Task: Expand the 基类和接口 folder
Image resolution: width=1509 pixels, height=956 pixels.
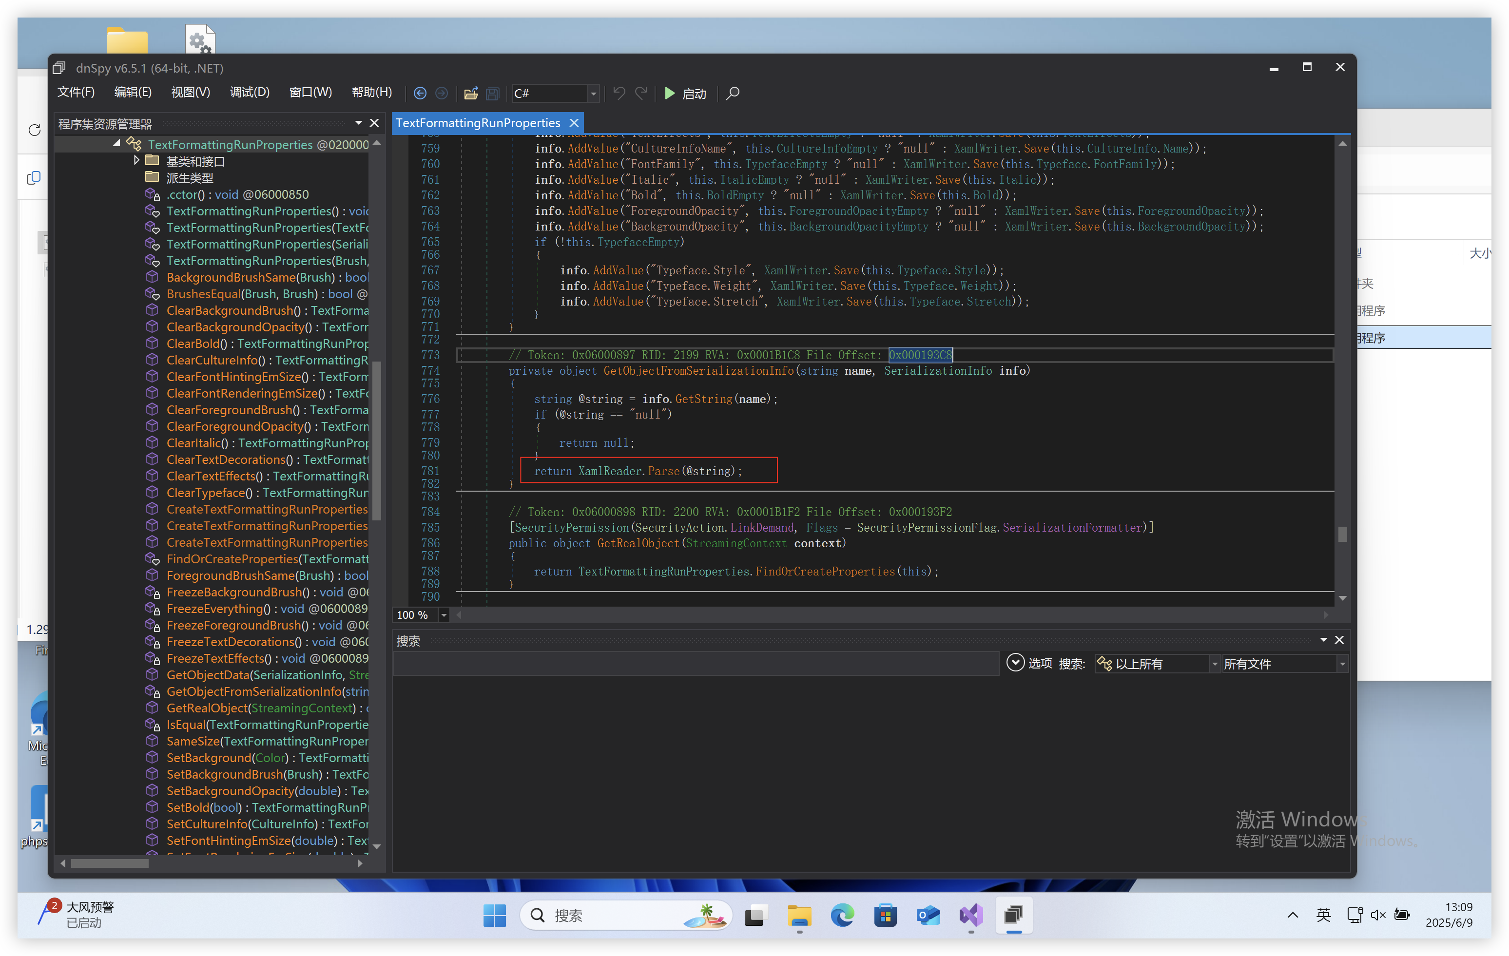Action: (136, 160)
